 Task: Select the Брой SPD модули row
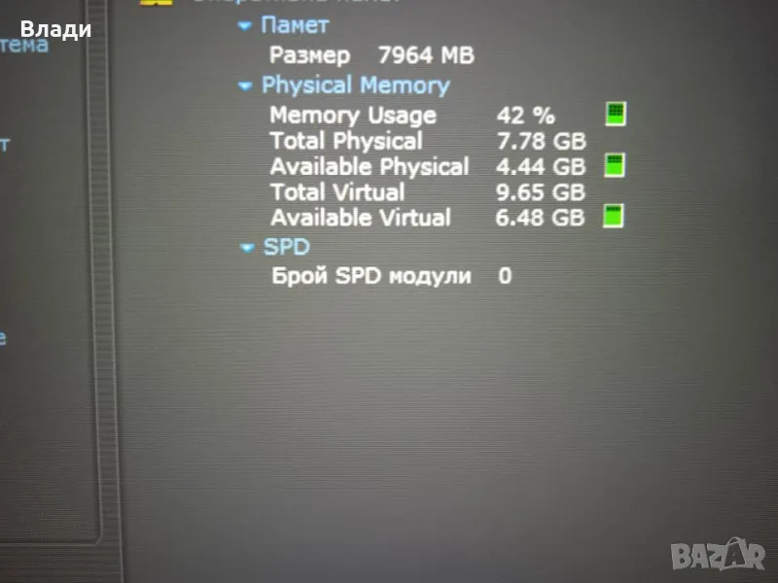click(392, 276)
